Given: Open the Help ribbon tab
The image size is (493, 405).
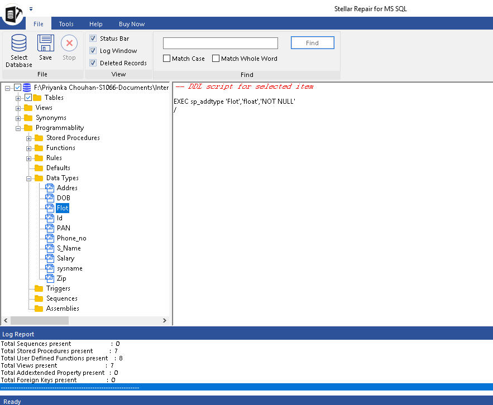Looking at the screenshot, I should 96,24.
